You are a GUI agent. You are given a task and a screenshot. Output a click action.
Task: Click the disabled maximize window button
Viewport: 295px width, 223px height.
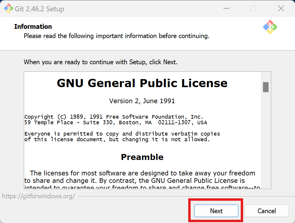tap(253, 9)
